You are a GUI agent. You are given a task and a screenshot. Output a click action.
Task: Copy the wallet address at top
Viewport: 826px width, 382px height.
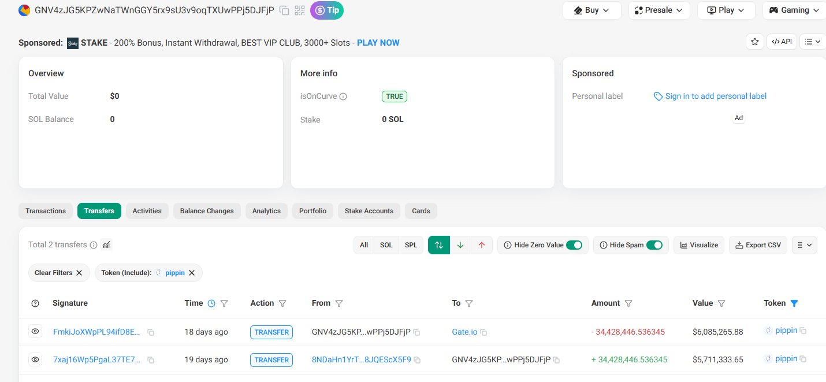click(x=284, y=10)
